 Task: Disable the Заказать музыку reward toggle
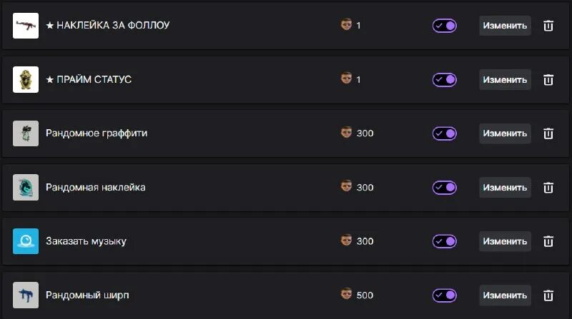pyautogui.click(x=444, y=241)
